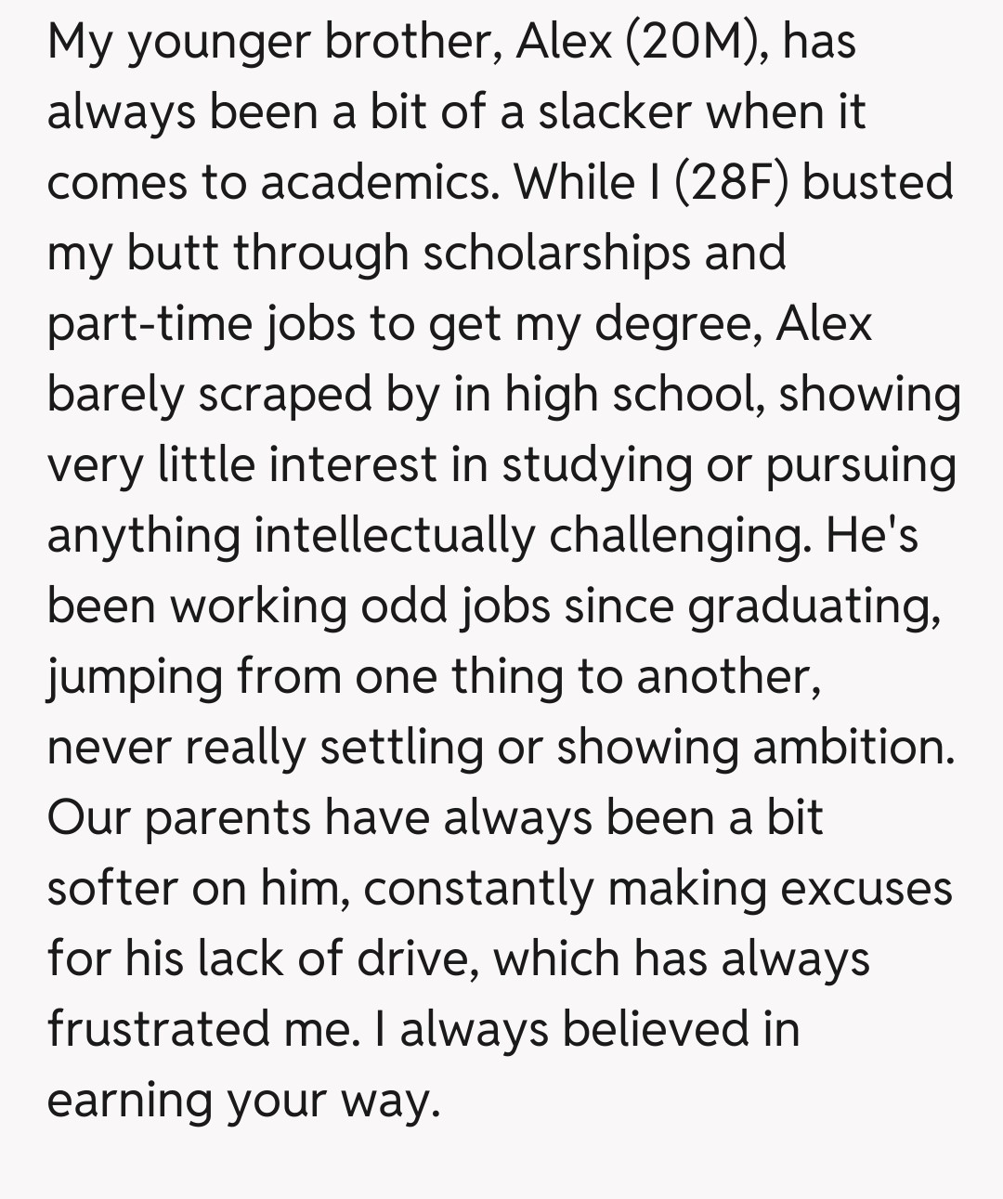Tap the word "challenging"

point(678,535)
